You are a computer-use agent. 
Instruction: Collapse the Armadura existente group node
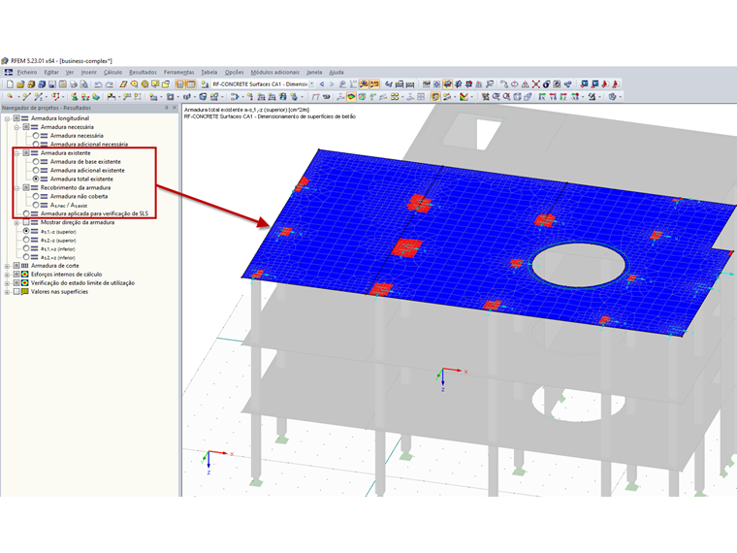point(16,153)
